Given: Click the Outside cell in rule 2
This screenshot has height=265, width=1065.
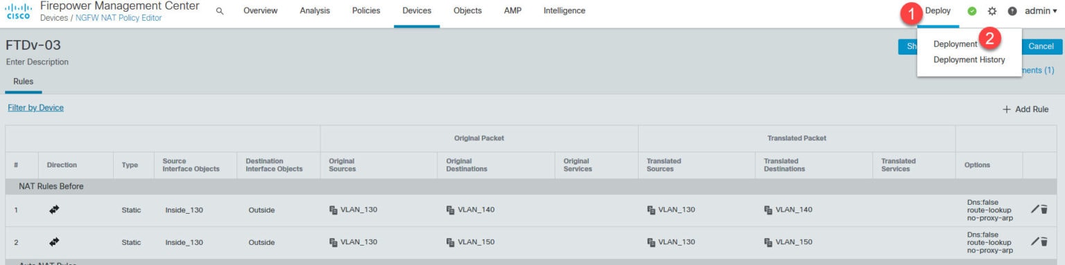Looking at the screenshot, I should [x=261, y=242].
